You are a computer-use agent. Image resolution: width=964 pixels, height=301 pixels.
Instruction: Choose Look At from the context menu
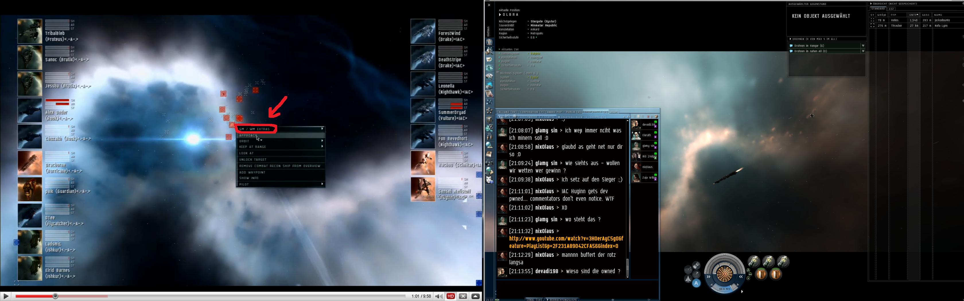pyautogui.click(x=280, y=153)
